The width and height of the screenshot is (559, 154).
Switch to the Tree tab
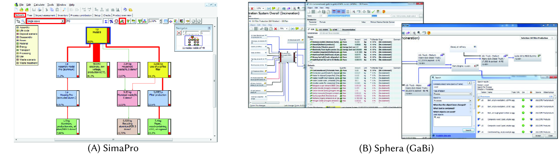click(29, 15)
